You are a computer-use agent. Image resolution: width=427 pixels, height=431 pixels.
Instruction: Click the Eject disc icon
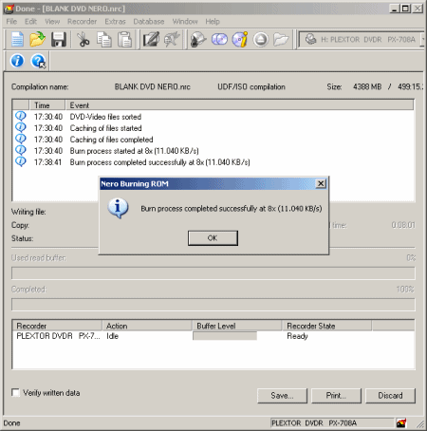click(x=261, y=40)
